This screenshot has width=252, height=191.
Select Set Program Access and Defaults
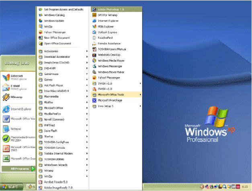63,9
